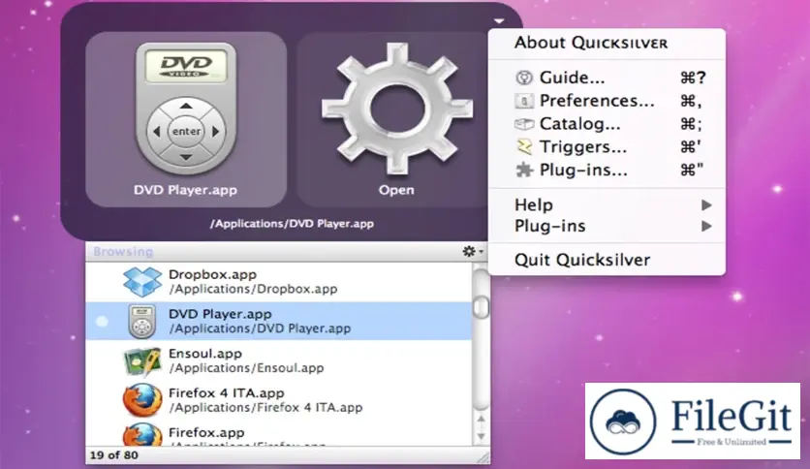
Task: Click the large DVD Player remote icon
Action: pyautogui.click(x=186, y=109)
